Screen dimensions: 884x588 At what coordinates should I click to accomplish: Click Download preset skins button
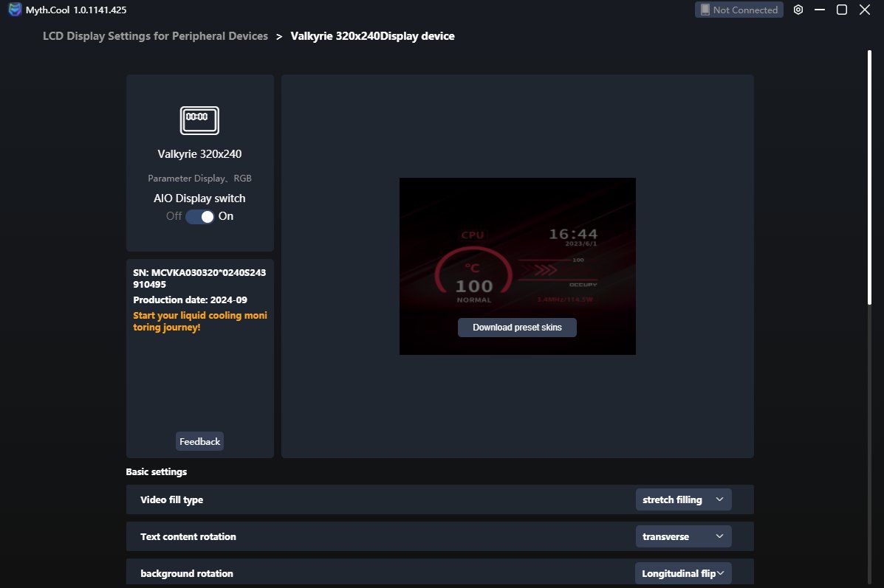[517, 328]
